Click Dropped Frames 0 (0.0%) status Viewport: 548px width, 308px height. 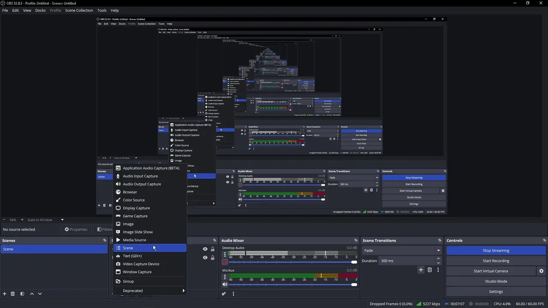coord(391,304)
